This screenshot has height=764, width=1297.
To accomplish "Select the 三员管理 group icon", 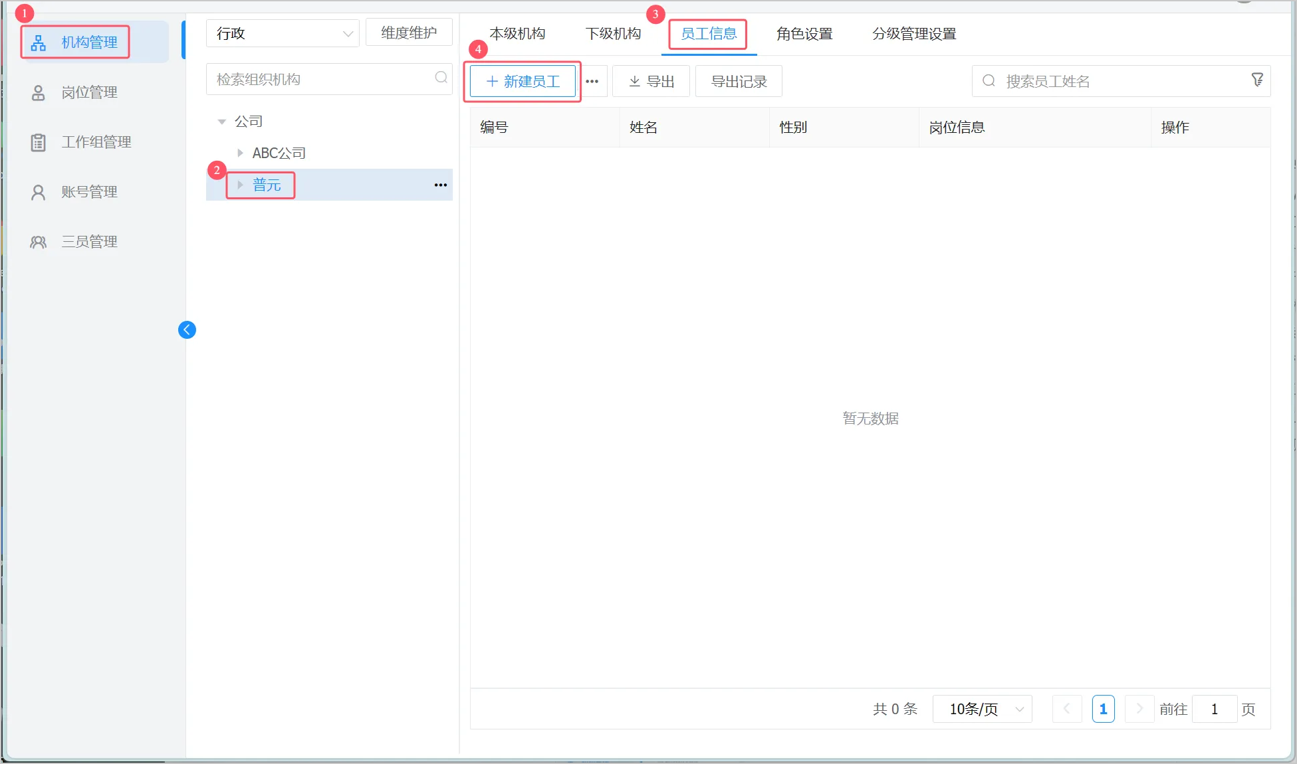I will (39, 242).
